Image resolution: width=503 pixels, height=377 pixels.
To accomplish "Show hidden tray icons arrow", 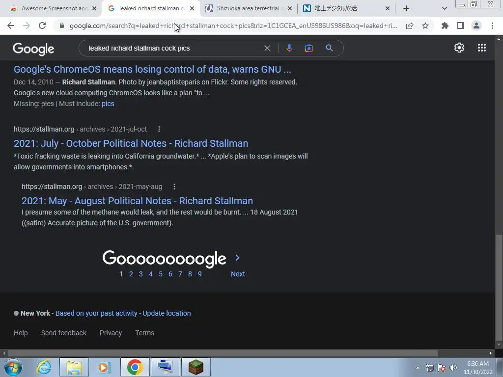I will point(418,368).
